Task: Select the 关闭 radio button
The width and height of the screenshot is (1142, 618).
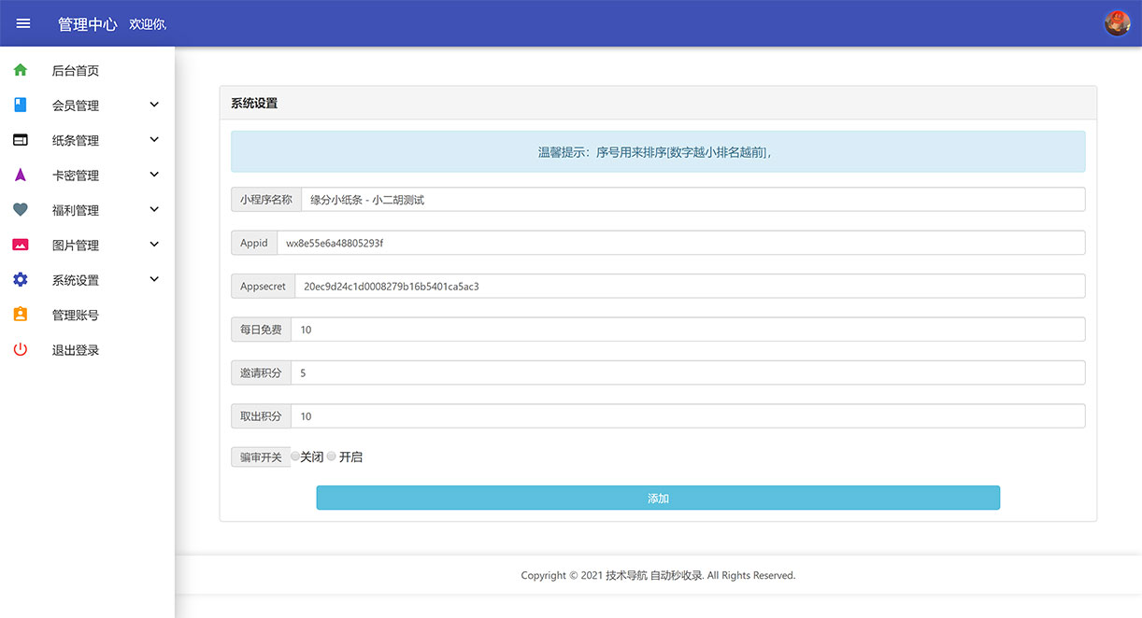Action: tap(295, 456)
